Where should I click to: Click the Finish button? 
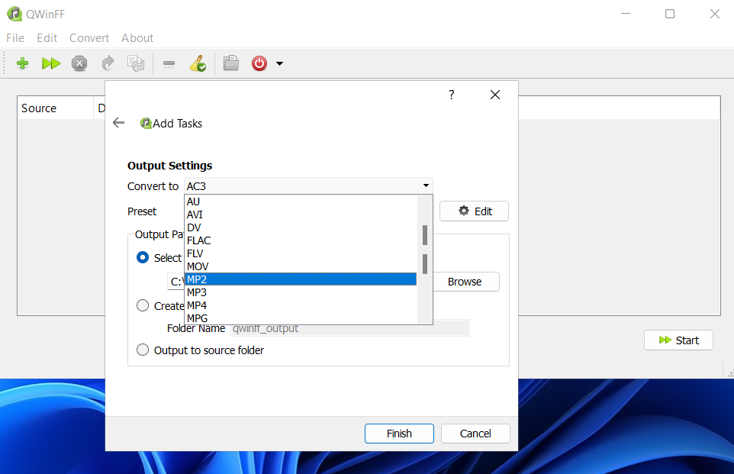[399, 434]
